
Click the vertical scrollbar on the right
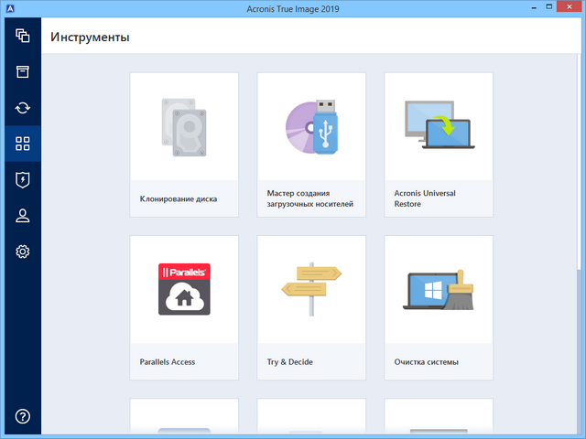pyautogui.click(x=581, y=183)
